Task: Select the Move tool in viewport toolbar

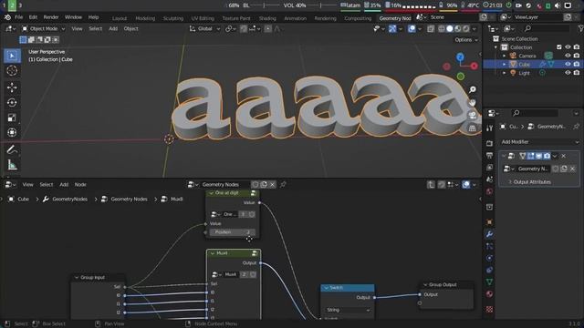Action: coord(12,87)
